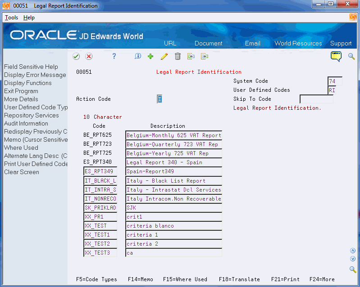Click the green checkmark OK icon

tap(76, 56)
